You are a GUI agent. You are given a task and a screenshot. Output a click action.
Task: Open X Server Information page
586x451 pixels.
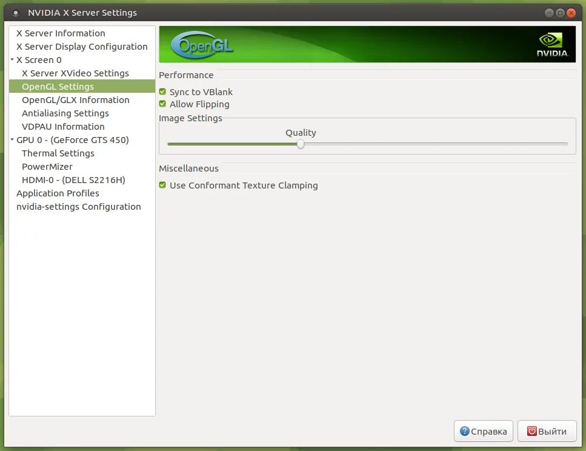point(61,33)
